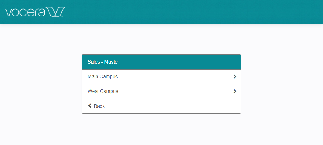Click the Vocera logo emblem icon
The image size is (323, 145).
click(x=55, y=12)
